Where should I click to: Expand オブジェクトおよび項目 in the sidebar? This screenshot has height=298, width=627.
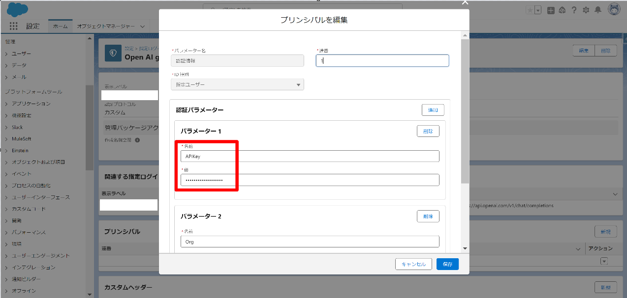coord(6,162)
